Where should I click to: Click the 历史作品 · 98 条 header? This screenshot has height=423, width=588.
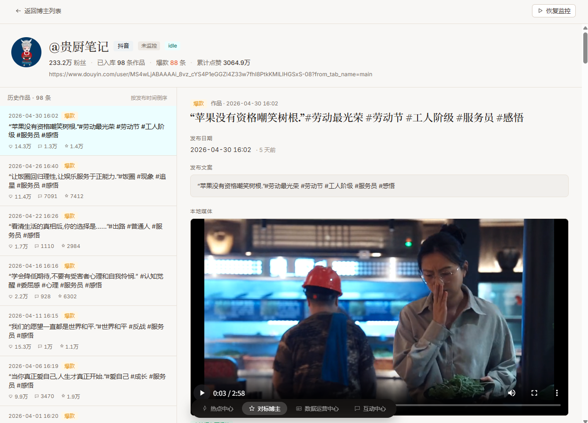click(29, 98)
